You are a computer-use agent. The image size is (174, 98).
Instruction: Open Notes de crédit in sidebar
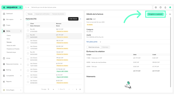pos(11,46)
